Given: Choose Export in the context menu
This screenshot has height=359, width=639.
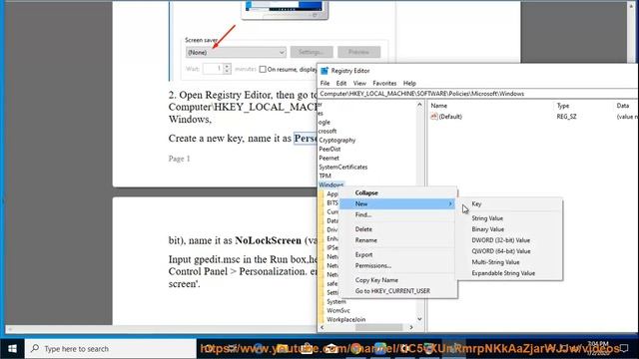Looking at the screenshot, I should coord(398,255).
